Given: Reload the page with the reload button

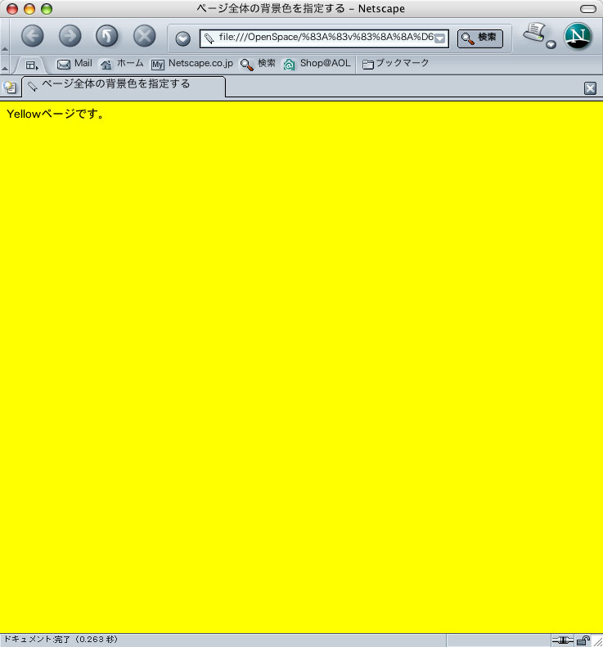Looking at the screenshot, I should (x=107, y=36).
